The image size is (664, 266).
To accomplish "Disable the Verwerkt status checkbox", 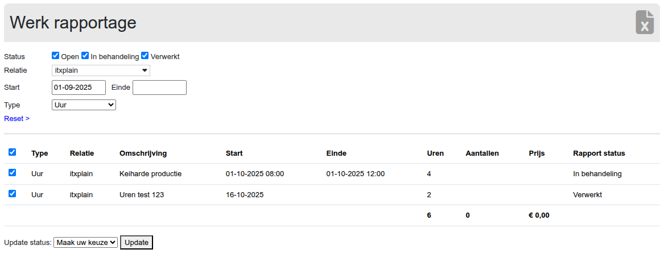I will click(x=145, y=56).
